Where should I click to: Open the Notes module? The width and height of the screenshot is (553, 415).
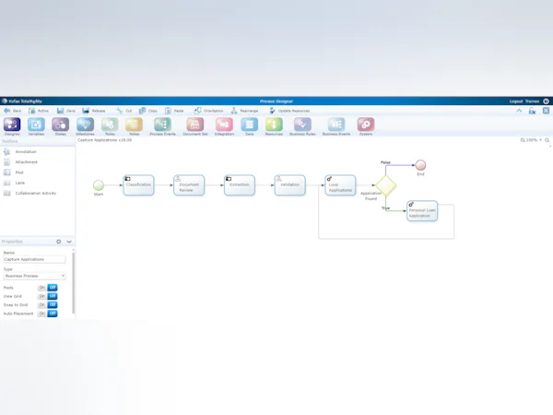click(x=134, y=125)
